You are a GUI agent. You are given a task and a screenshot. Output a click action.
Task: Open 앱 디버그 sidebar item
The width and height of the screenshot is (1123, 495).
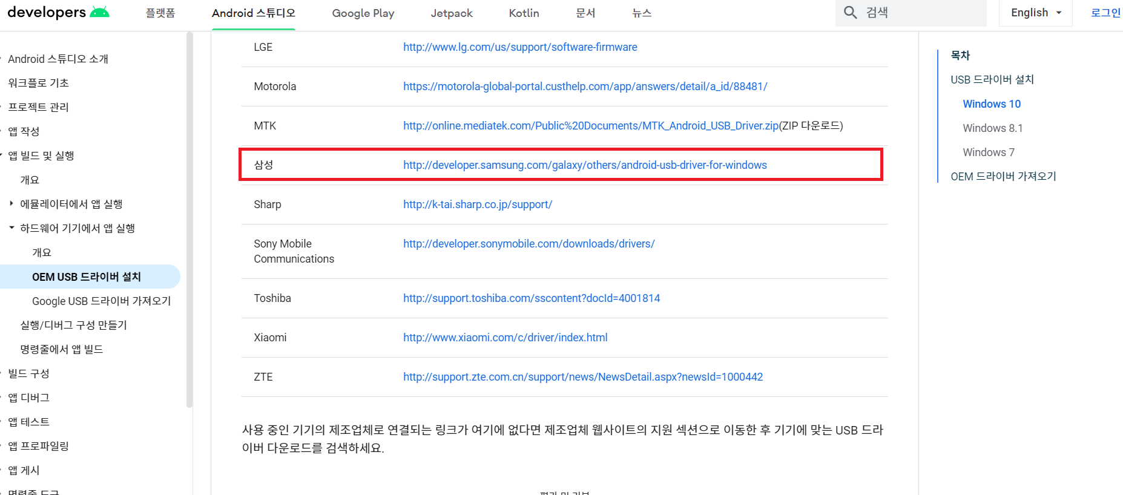point(28,398)
